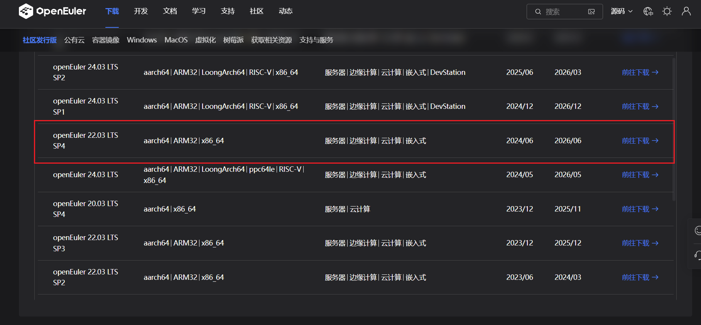Click the search magnifier icon
The width and height of the screenshot is (701, 325).
pos(538,12)
